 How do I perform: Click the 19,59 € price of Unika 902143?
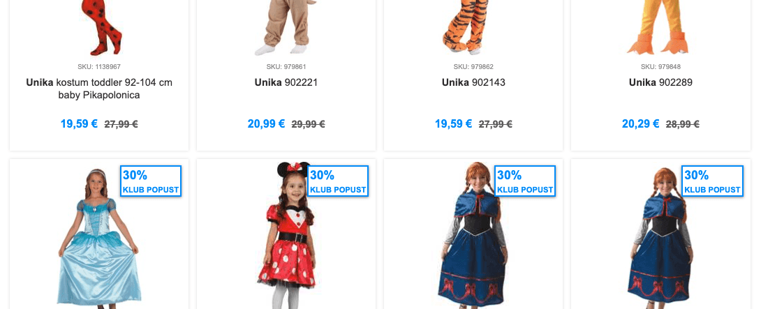(x=453, y=123)
